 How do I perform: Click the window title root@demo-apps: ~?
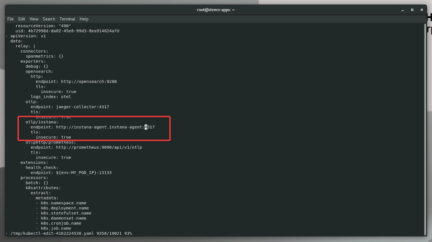[216, 10]
